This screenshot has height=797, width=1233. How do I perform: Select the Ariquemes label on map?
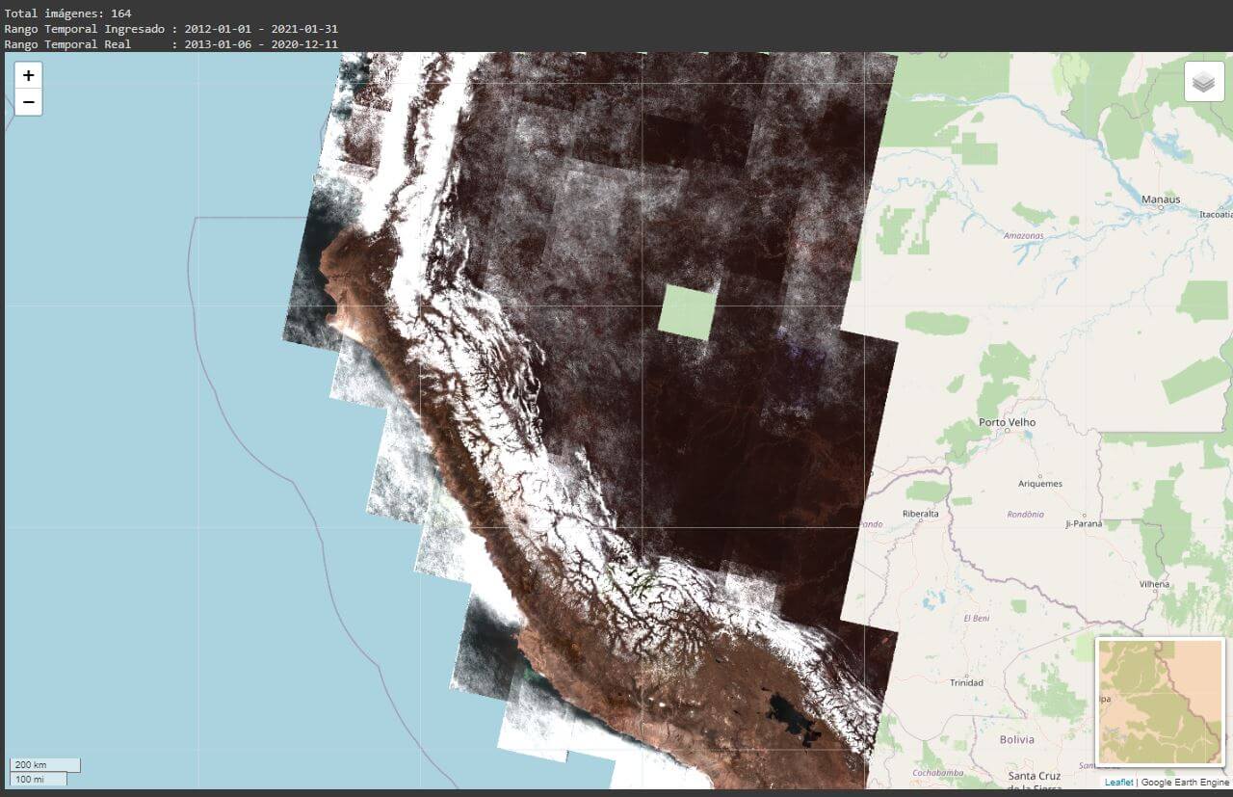tap(1039, 484)
